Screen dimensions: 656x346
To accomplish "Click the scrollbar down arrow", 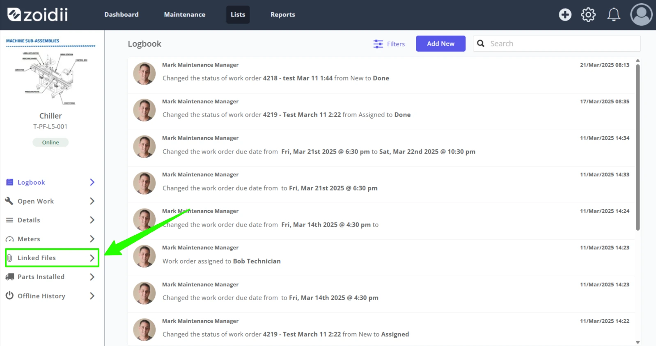I will 638,342.
